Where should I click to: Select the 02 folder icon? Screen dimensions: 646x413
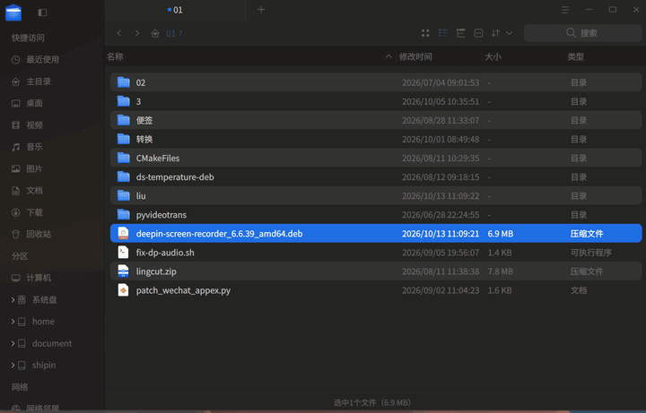(123, 82)
